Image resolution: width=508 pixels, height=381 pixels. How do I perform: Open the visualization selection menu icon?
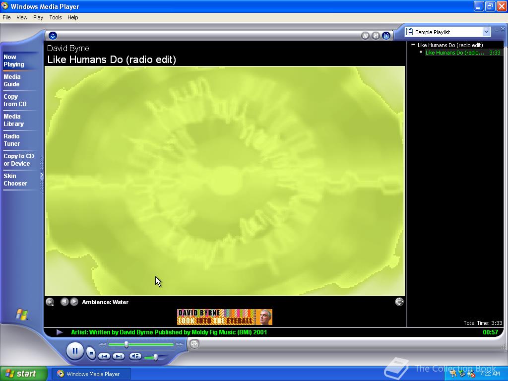point(50,302)
